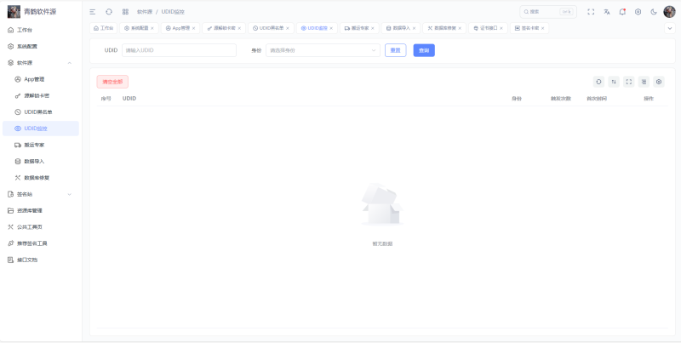
Task: Close the active UDID监控 tab
Action: (331, 28)
